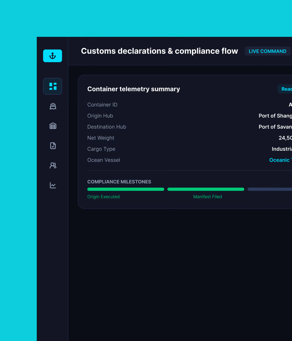The width and height of the screenshot is (292, 341).
Task: Click the Ocean Vessel label
Action: [x=104, y=160]
